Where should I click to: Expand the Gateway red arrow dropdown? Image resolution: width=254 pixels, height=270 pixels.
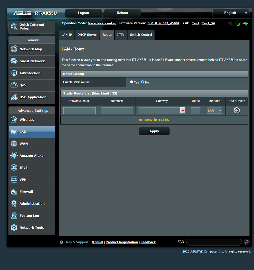[183, 110]
